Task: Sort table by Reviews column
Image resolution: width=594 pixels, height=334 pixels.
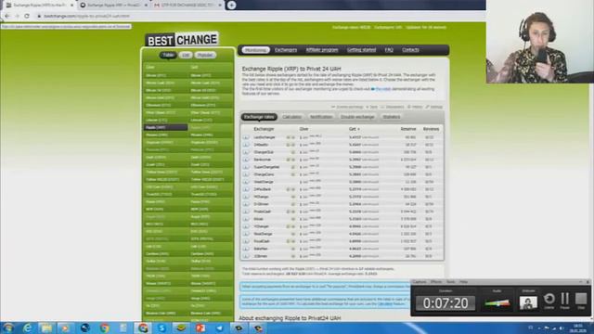Action: pyautogui.click(x=431, y=129)
